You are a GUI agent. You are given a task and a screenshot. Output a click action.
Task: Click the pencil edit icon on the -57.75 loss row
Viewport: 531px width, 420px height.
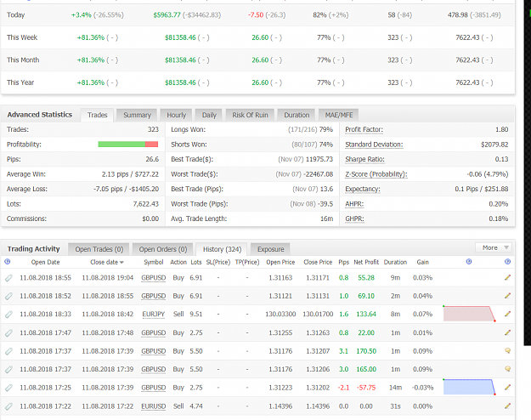click(507, 387)
